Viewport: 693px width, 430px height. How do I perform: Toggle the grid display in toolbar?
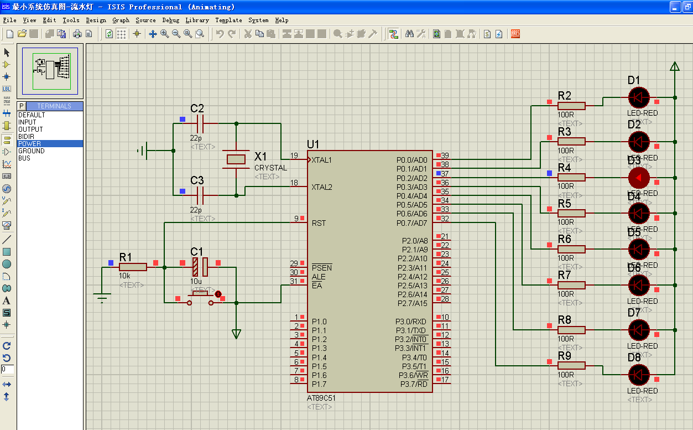pyautogui.click(x=121, y=34)
